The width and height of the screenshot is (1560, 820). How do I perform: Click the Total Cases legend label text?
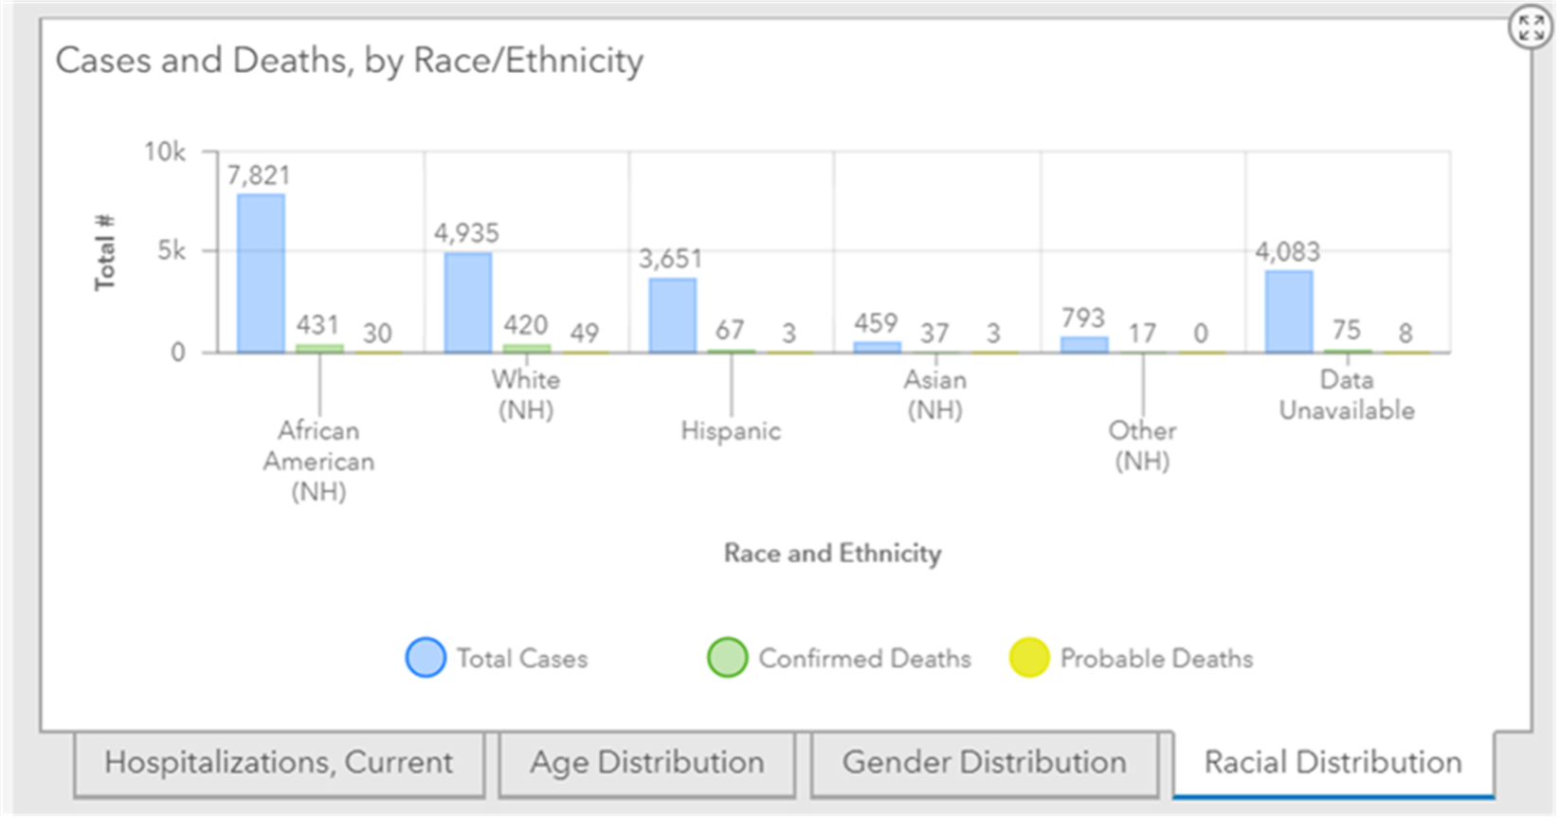coord(521,658)
